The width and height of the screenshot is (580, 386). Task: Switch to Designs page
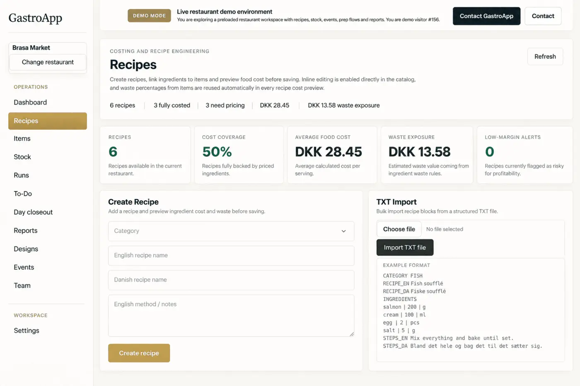click(26, 249)
